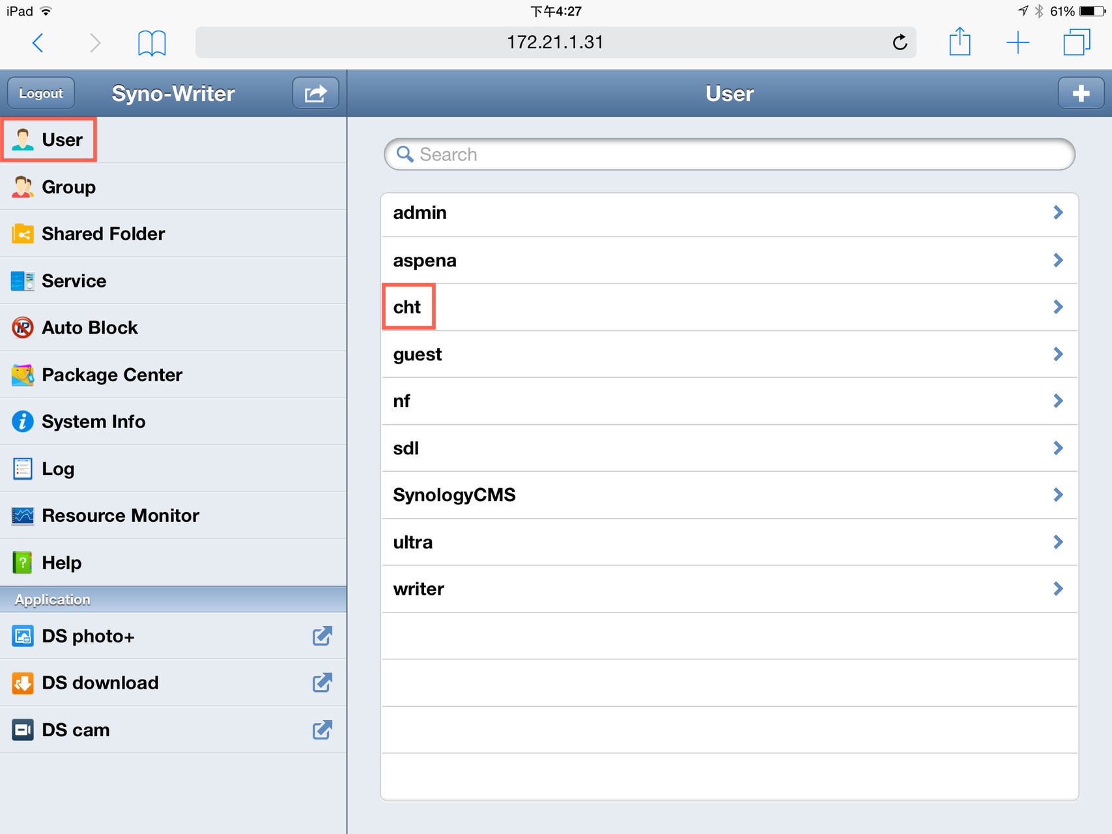This screenshot has height=834, width=1112.
Task: Launch DS photo+ external link icon
Action: tap(322, 636)
